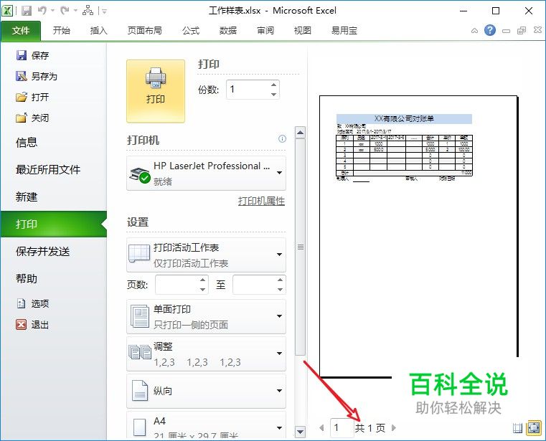
Task: Open the Help (帮助) backstage section
Action: coord(27,278)
